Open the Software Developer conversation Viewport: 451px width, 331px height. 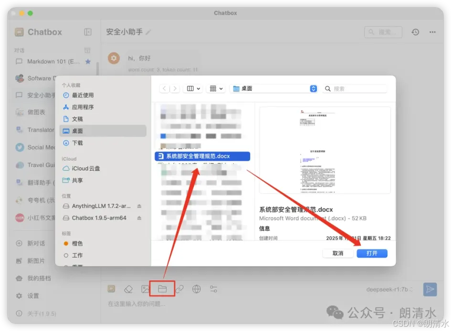[35, 78]
